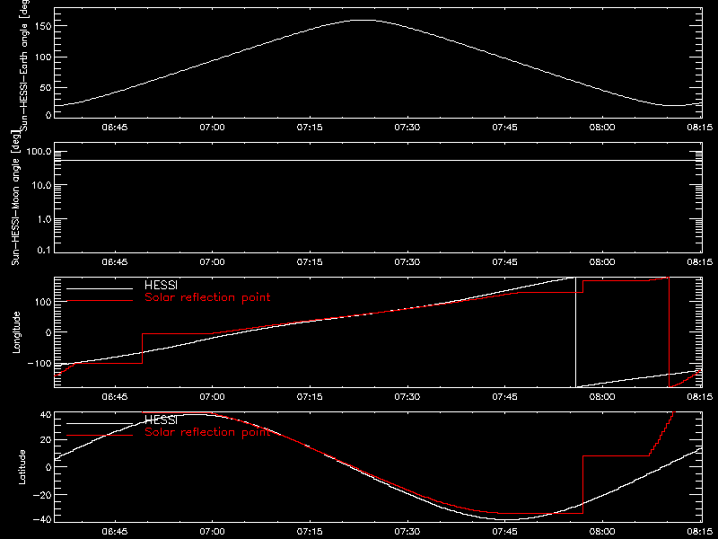
Task: Click 06:45 time label under Latitude plot
Action: (x=115, y=531)
